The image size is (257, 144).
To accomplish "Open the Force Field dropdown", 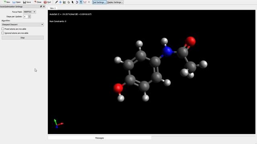I will [x=29, y=12].
